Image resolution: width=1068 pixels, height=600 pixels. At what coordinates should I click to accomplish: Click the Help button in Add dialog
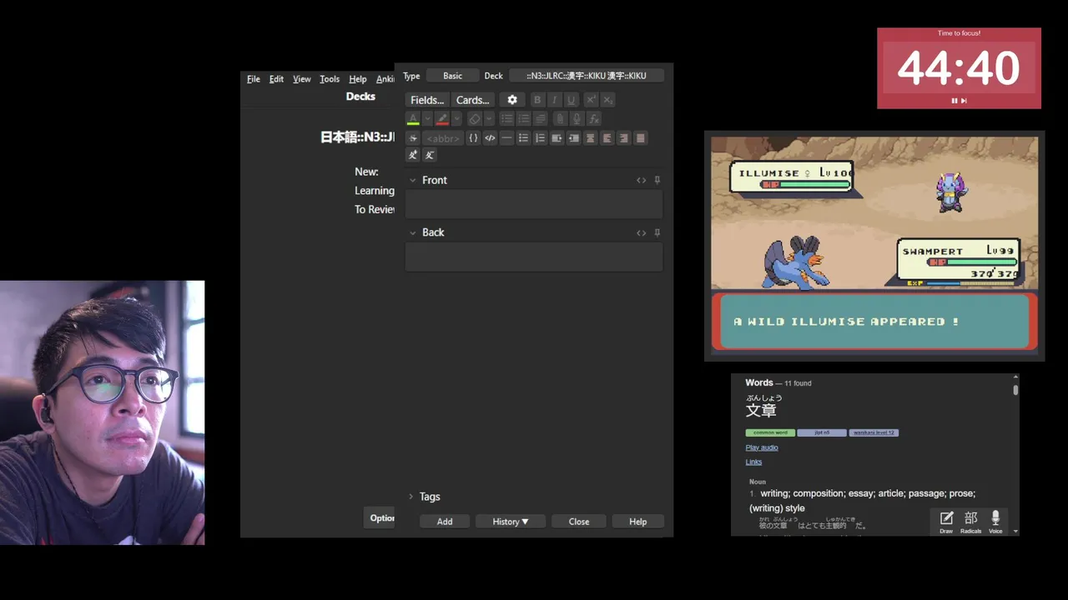pyautogui.click(x=638, y=522)
